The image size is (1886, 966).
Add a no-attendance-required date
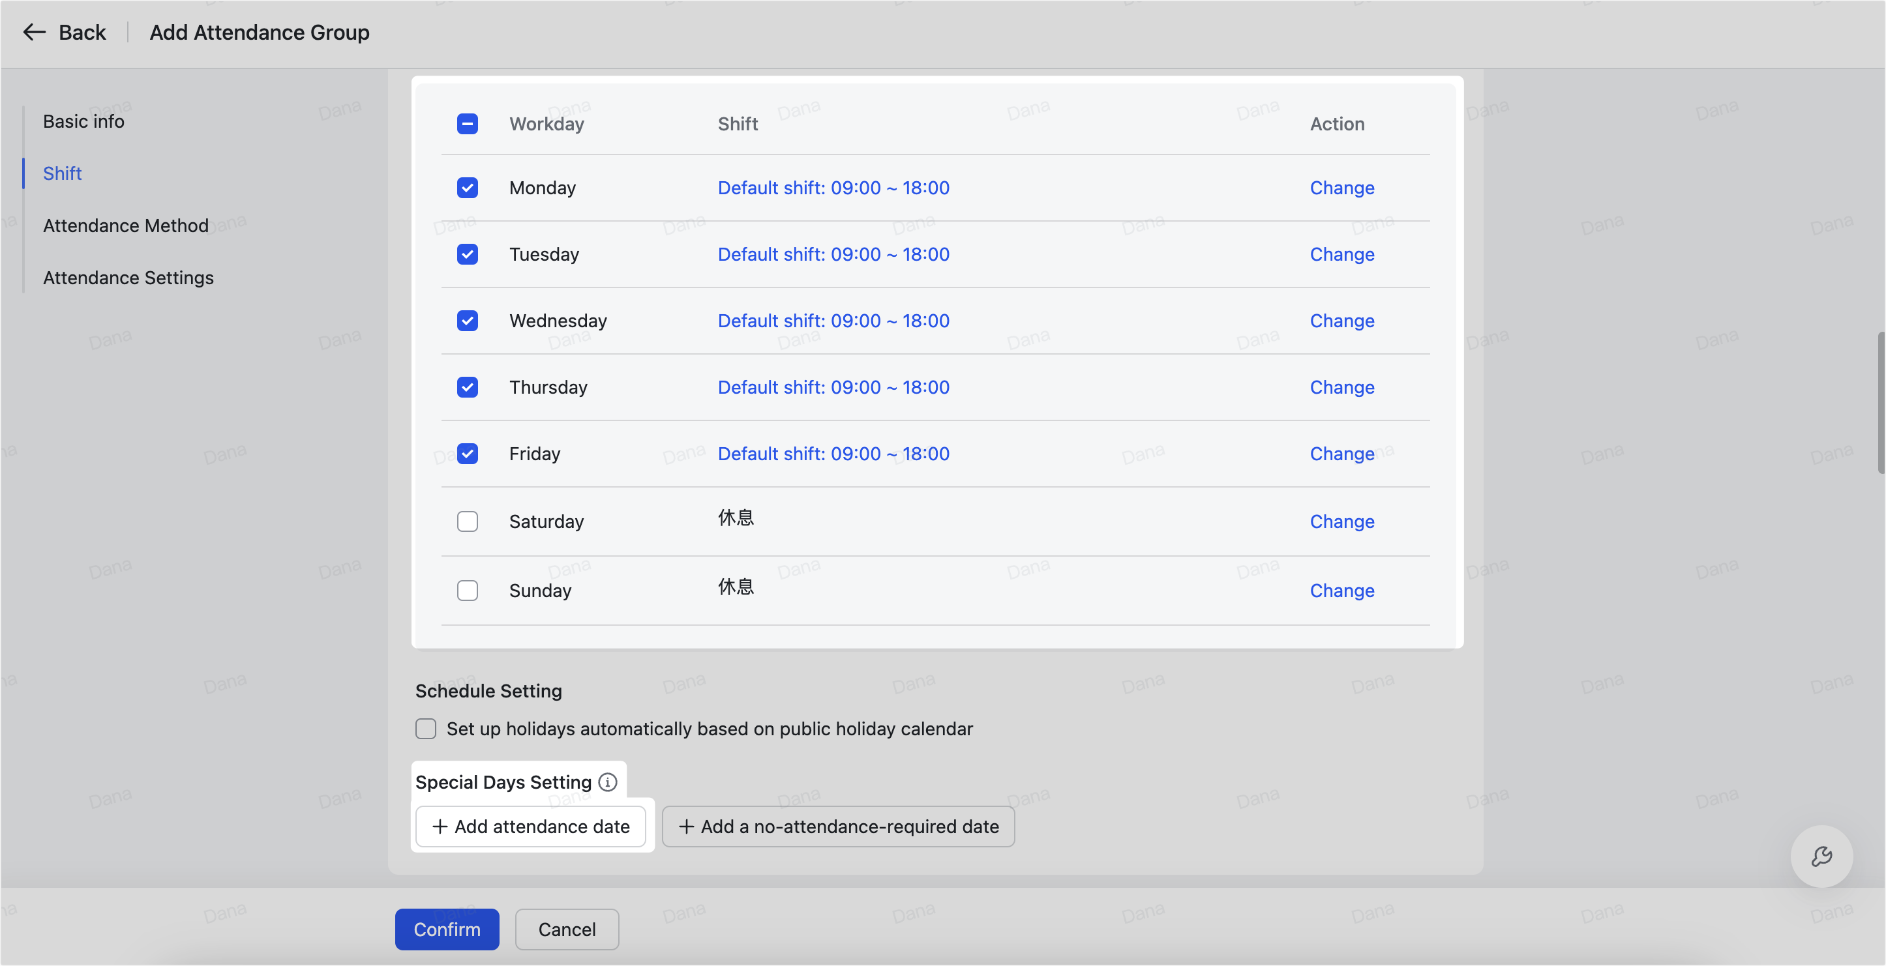[x=838, y=827]
